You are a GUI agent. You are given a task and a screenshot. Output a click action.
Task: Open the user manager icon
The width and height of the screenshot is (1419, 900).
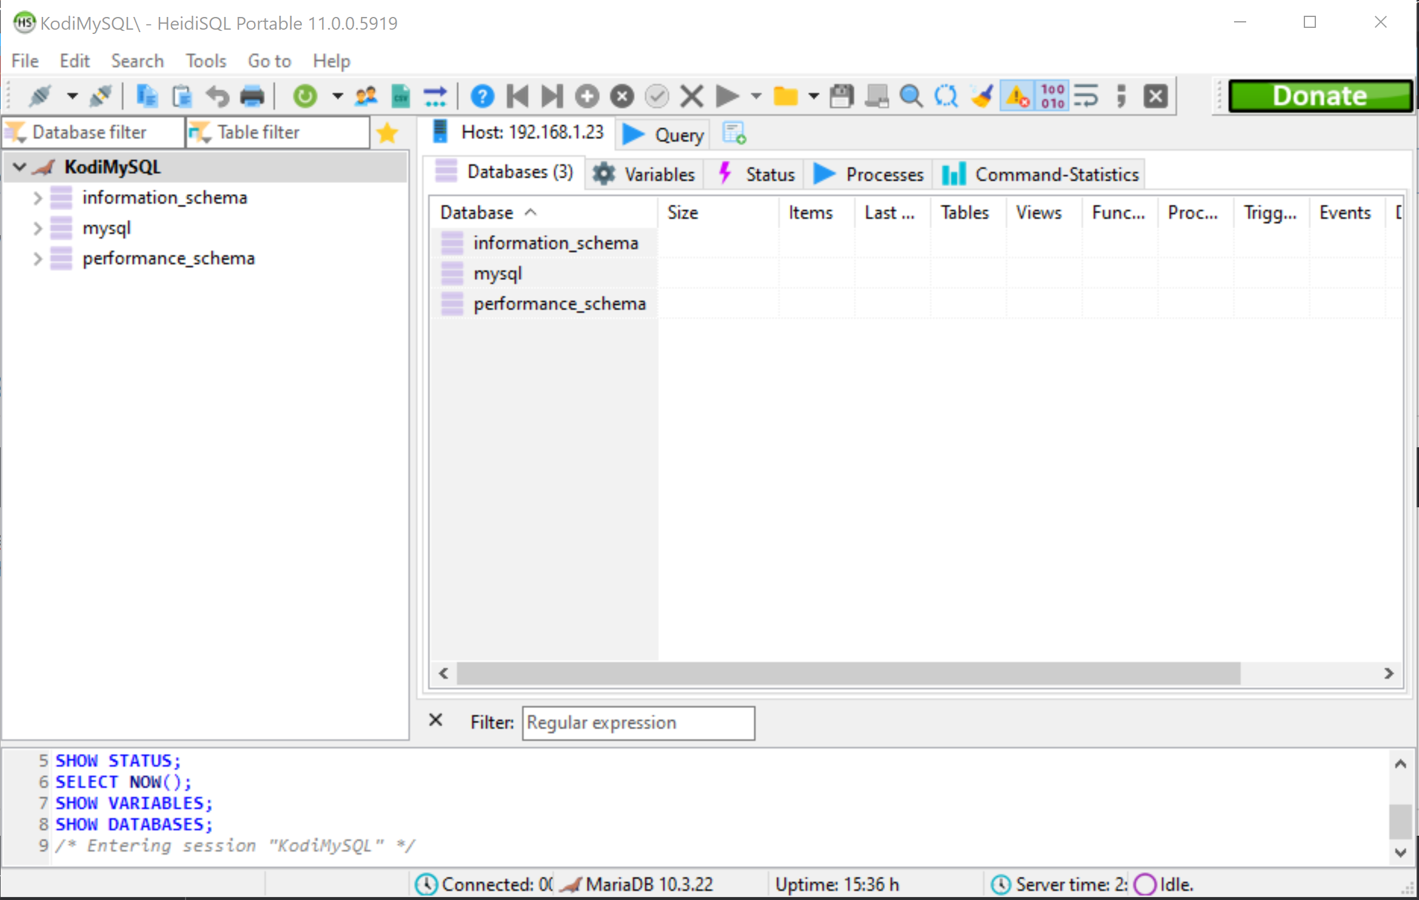(366, 96)
